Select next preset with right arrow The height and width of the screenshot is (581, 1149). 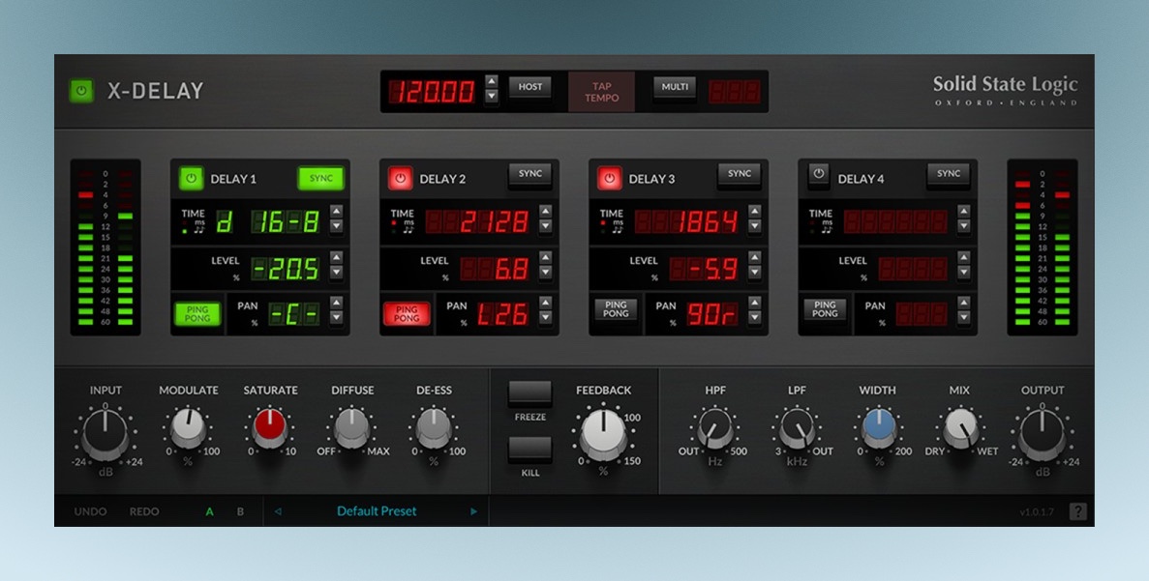473,511
